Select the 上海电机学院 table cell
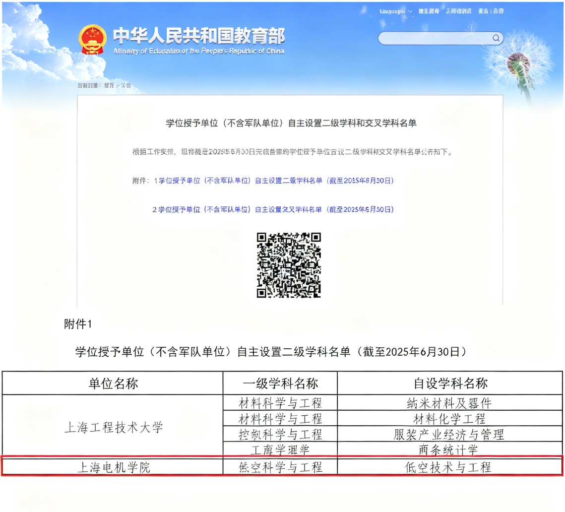 tap(113, 467)
